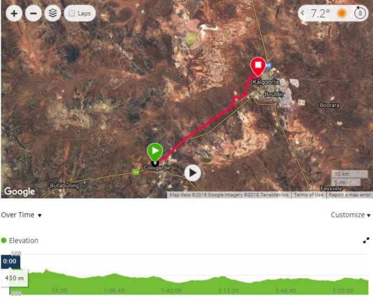Open the Terms of Use link

[x=309, y=195]
